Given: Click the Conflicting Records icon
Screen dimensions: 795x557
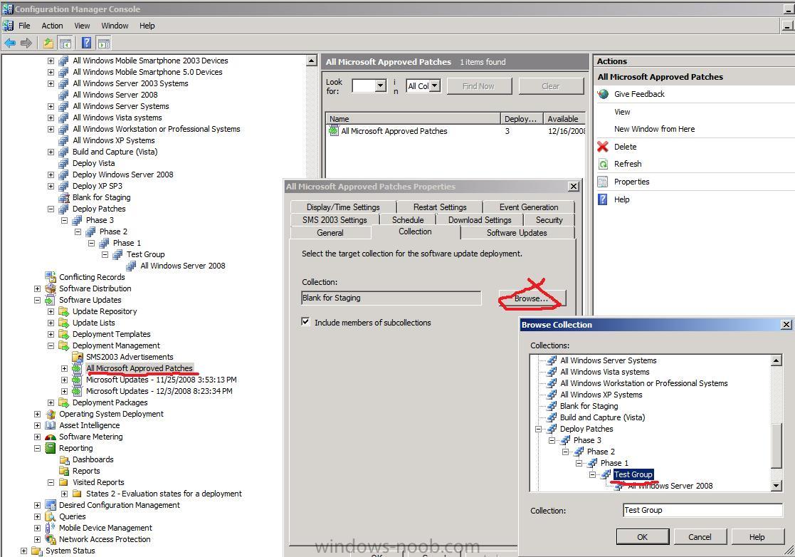Looking at the screenshot, I should click(51, 277).
